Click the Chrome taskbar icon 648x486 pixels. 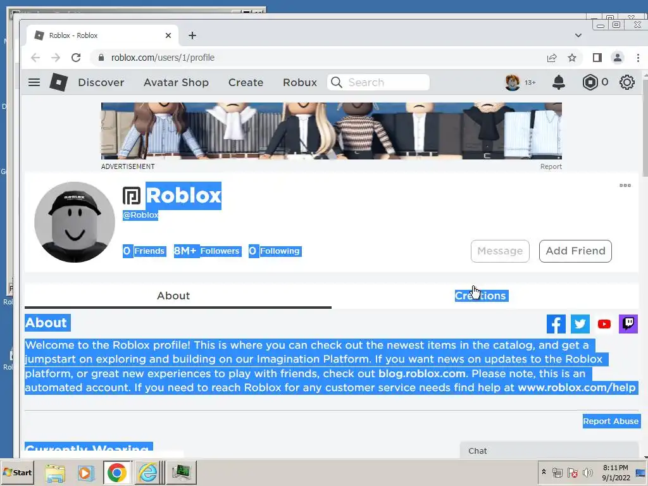coord(116,472)
